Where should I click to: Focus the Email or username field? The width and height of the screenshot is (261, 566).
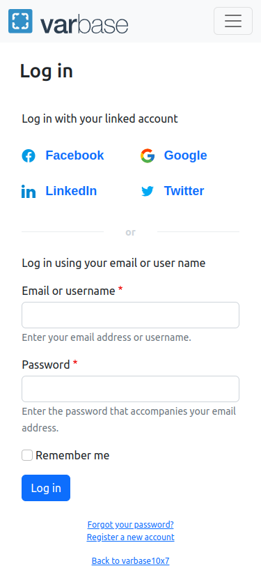point(131,315)
